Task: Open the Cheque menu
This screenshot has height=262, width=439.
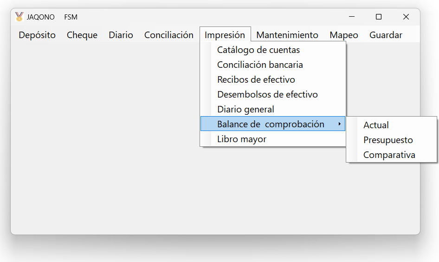Action: (x=82, y=35)
